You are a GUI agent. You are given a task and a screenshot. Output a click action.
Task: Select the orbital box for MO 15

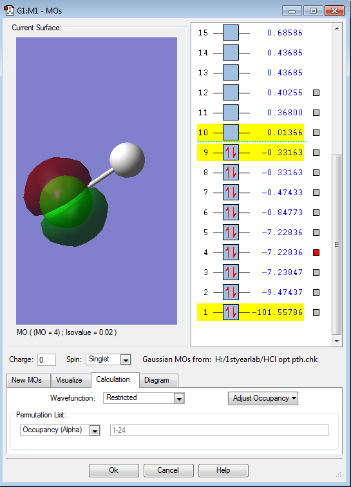231,33
